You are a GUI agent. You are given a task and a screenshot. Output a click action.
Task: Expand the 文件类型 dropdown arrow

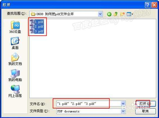point(123,111)
